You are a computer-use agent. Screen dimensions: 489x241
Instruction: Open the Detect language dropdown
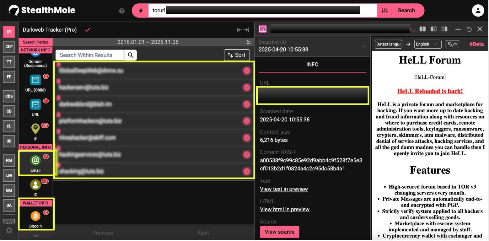[x=388, y=44]
